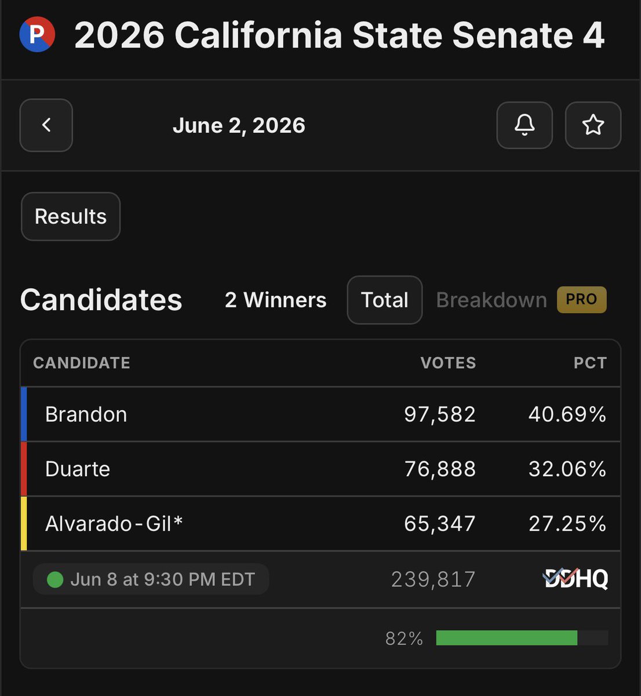Select the Duarte candidate row
The image size is (641, 696).
[x=320, y=469]
